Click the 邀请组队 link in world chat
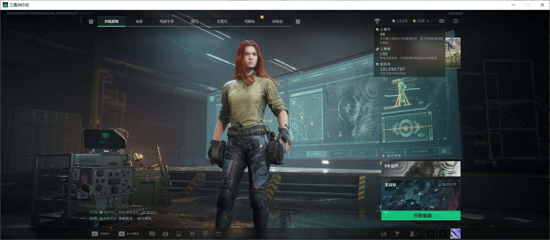Image resolution: width=550 pixels, height=240 pixels. [149, 212]
